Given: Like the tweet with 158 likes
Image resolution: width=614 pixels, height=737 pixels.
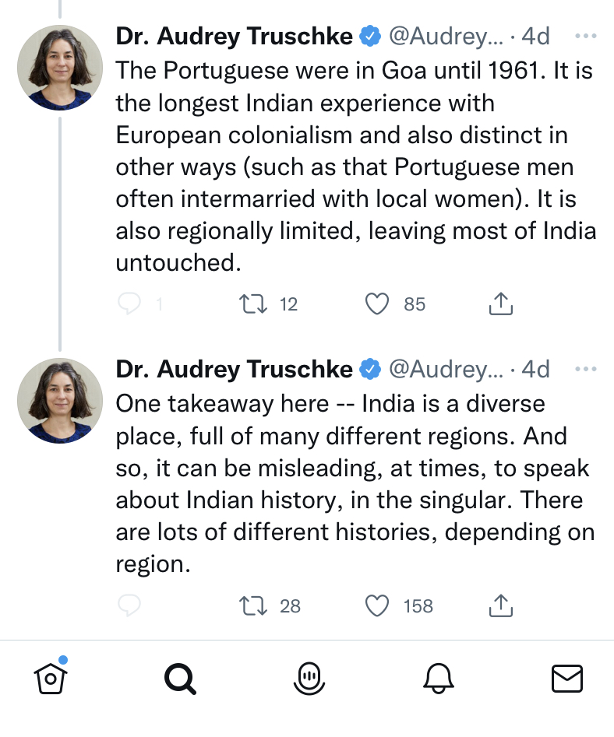Looking at the screenshot, I should pyautogui.click(x=377, y=605).
